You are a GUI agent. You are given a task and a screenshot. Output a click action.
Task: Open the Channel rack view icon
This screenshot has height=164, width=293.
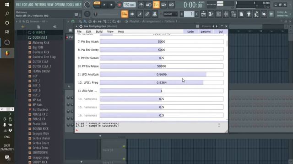pyautogui.click(x=218, y=14)
